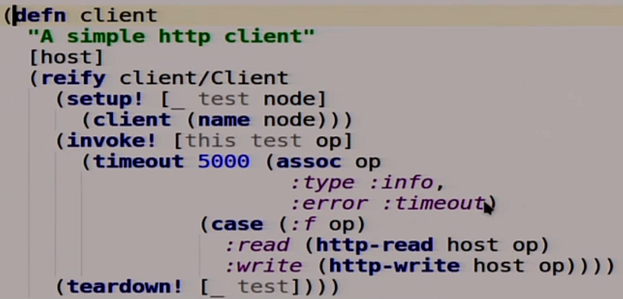Click client/Client after reify

tap(204, 78)
